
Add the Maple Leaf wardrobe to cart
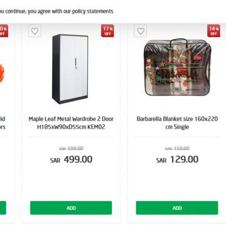(x=71, y=208)
